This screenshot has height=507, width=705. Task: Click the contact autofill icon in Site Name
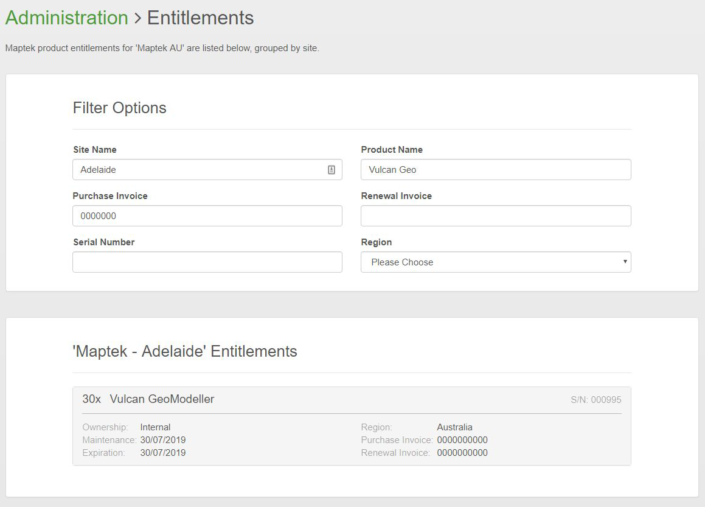pyautogui.click(x=332, y=170)
